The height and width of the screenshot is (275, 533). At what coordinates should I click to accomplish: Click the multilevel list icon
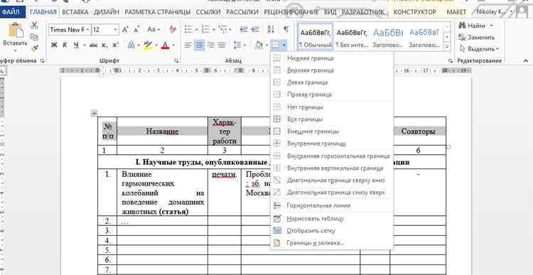tap(222, 30)
